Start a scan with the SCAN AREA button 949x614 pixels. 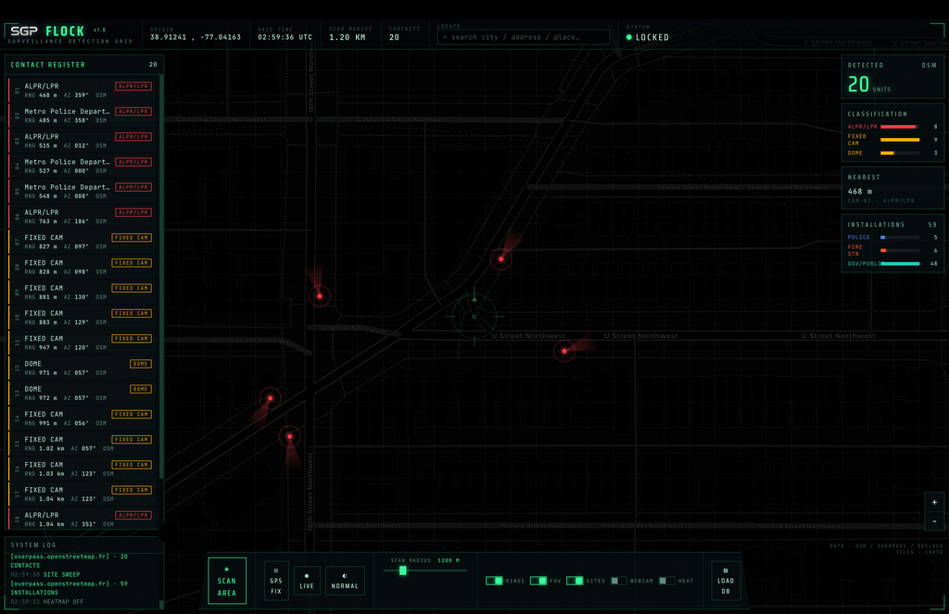pos(227,581)
